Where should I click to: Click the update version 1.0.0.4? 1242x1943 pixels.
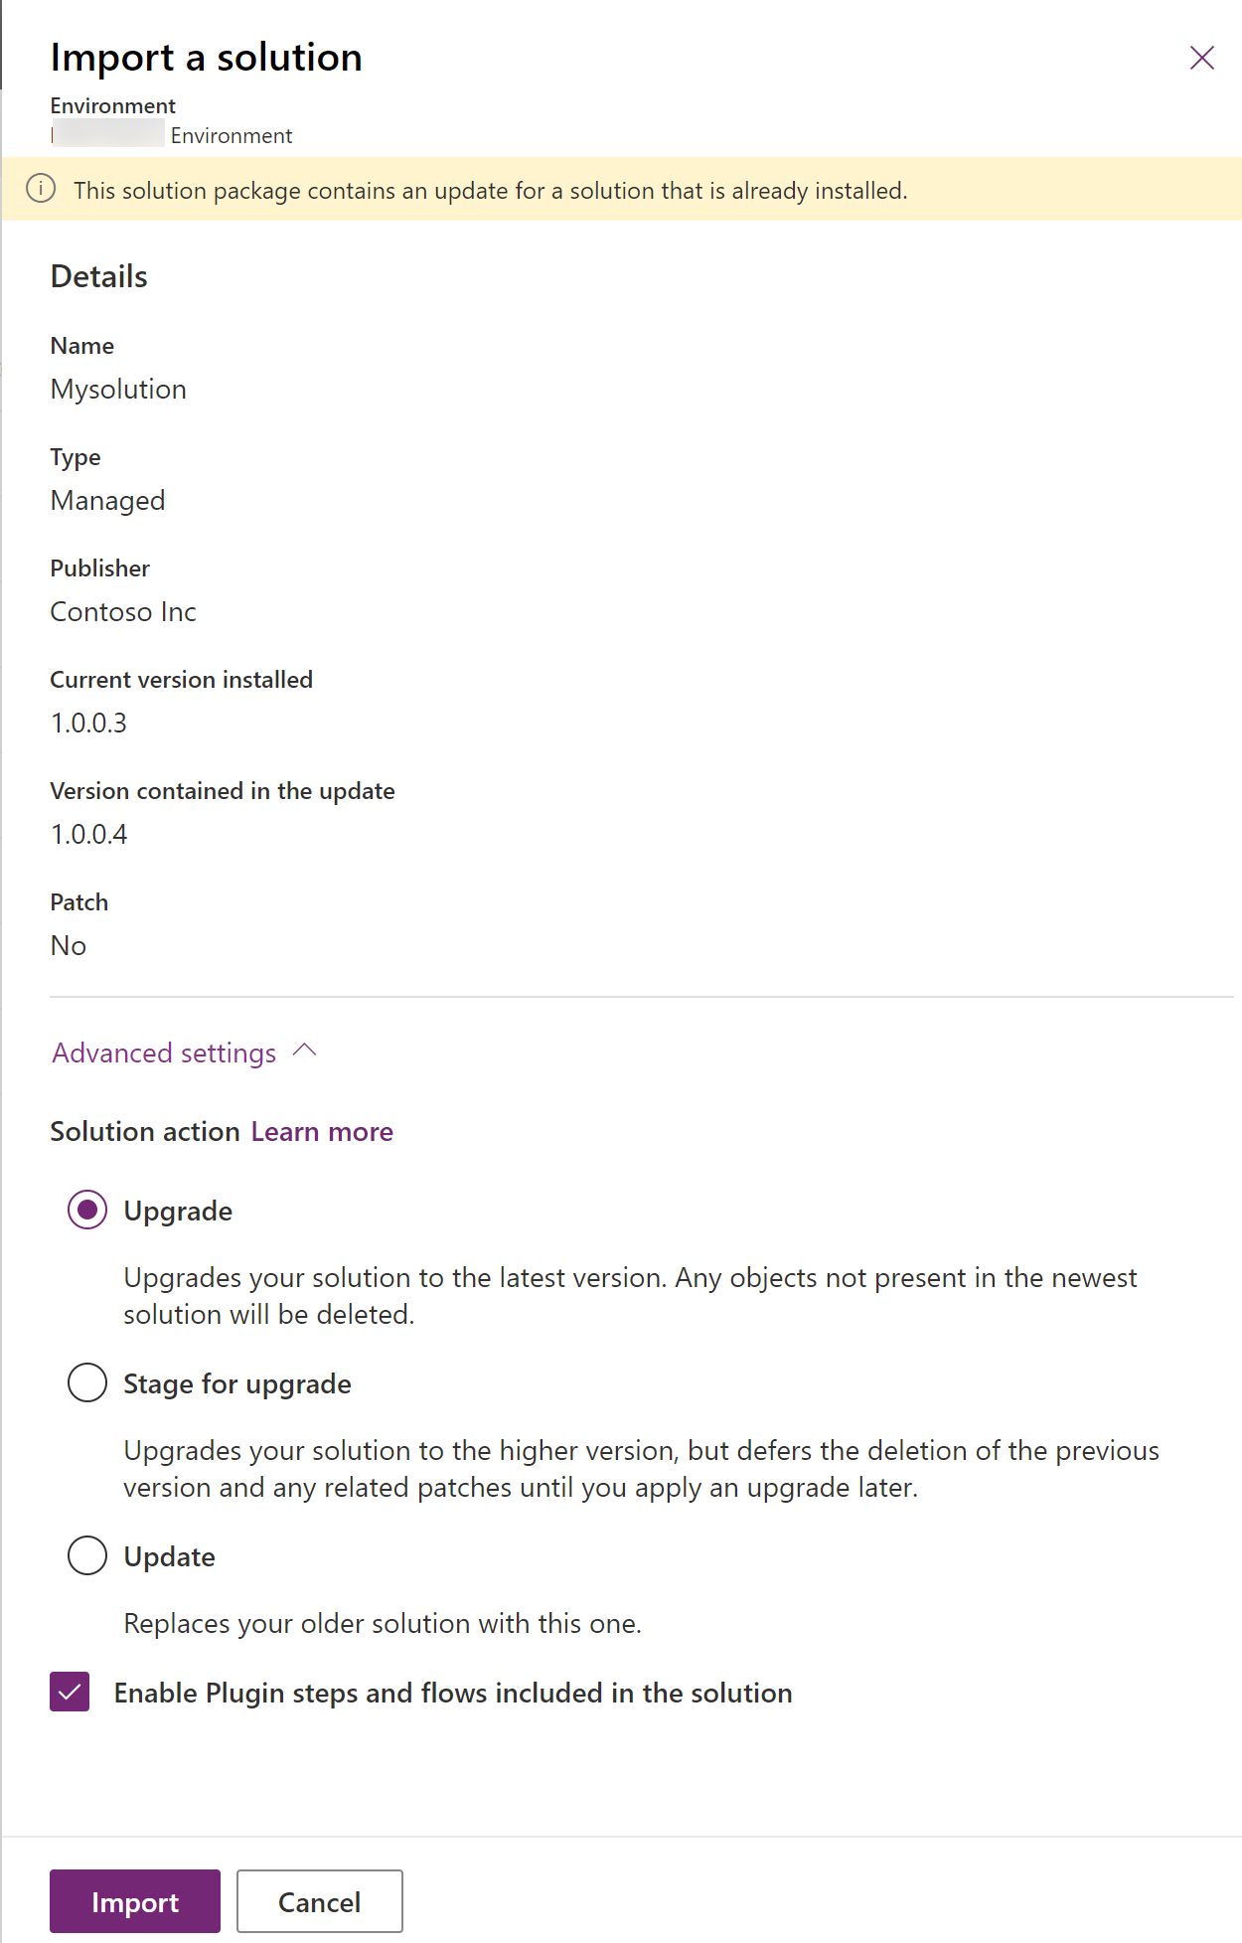pyautogui.click(x=89, y=835)
